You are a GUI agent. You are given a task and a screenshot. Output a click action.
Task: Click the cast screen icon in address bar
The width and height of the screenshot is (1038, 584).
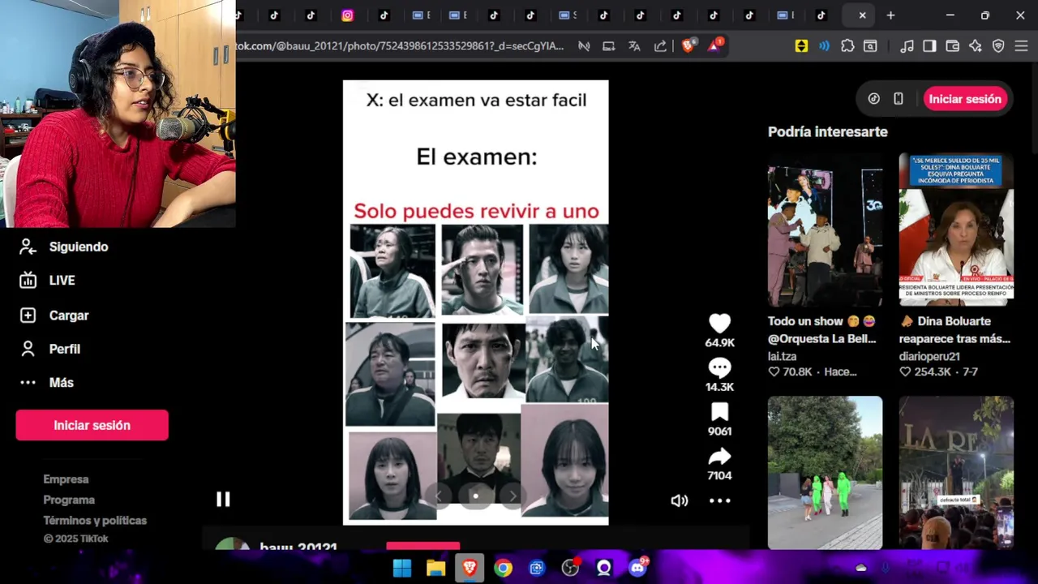coord(608,46)
